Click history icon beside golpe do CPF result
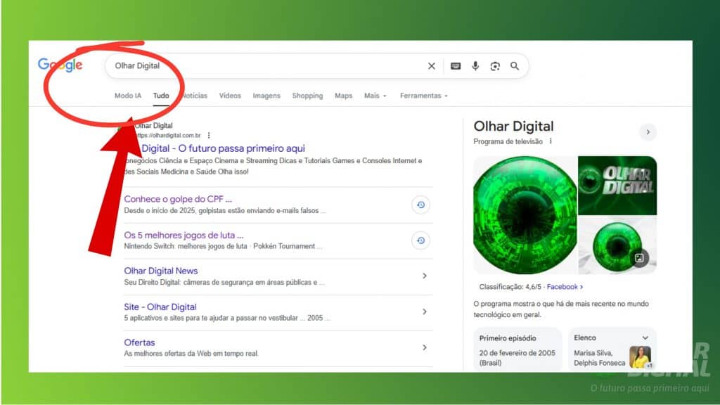Image resolution: width=720 pixels, height=405 pixels. (x=420, y=205)
